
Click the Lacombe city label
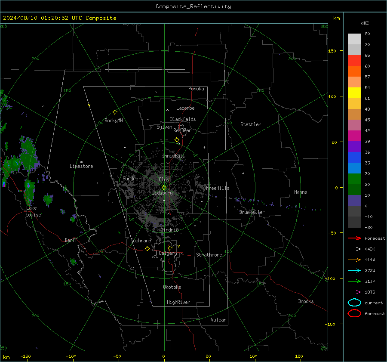pos(185,108)
